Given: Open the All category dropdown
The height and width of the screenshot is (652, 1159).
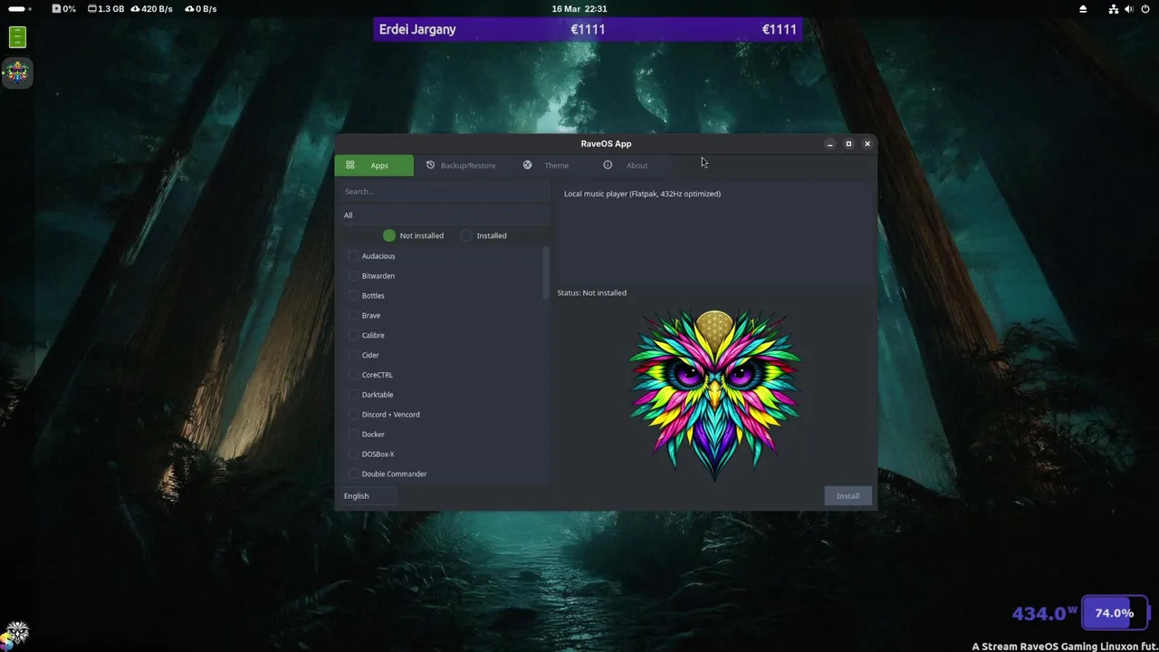Looking at the screenshot, I should pyautogui.click(x=445, y=215).
